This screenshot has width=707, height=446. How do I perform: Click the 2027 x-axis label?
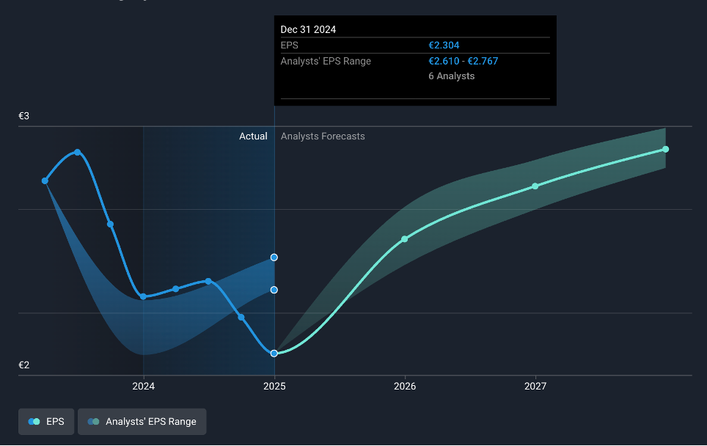[x=535, y=386]
